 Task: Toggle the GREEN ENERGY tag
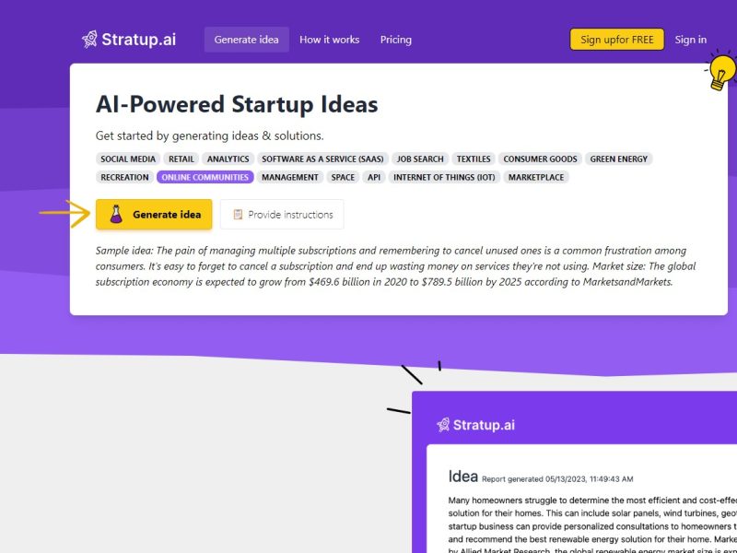pos(618,159)
